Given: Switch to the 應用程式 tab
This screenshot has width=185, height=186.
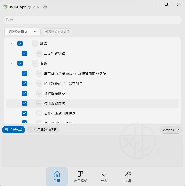Looking at the screenshot, I should tap(81, 177).
